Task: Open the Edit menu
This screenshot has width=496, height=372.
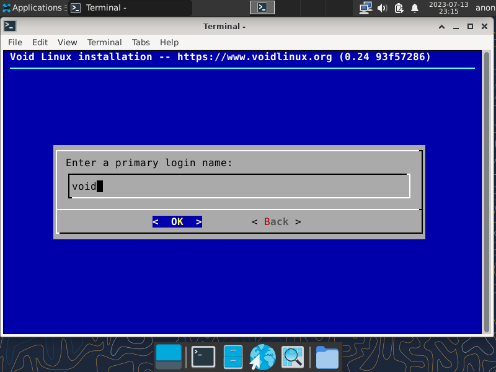Action: point(40,42)
